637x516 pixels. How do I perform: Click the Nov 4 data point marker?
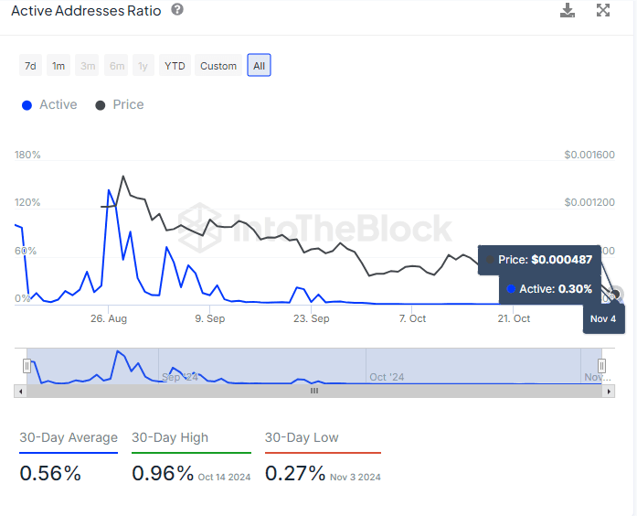[615, 295]
